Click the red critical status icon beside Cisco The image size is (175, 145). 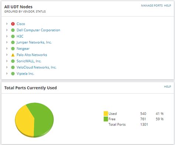click(x=13, y=24)
